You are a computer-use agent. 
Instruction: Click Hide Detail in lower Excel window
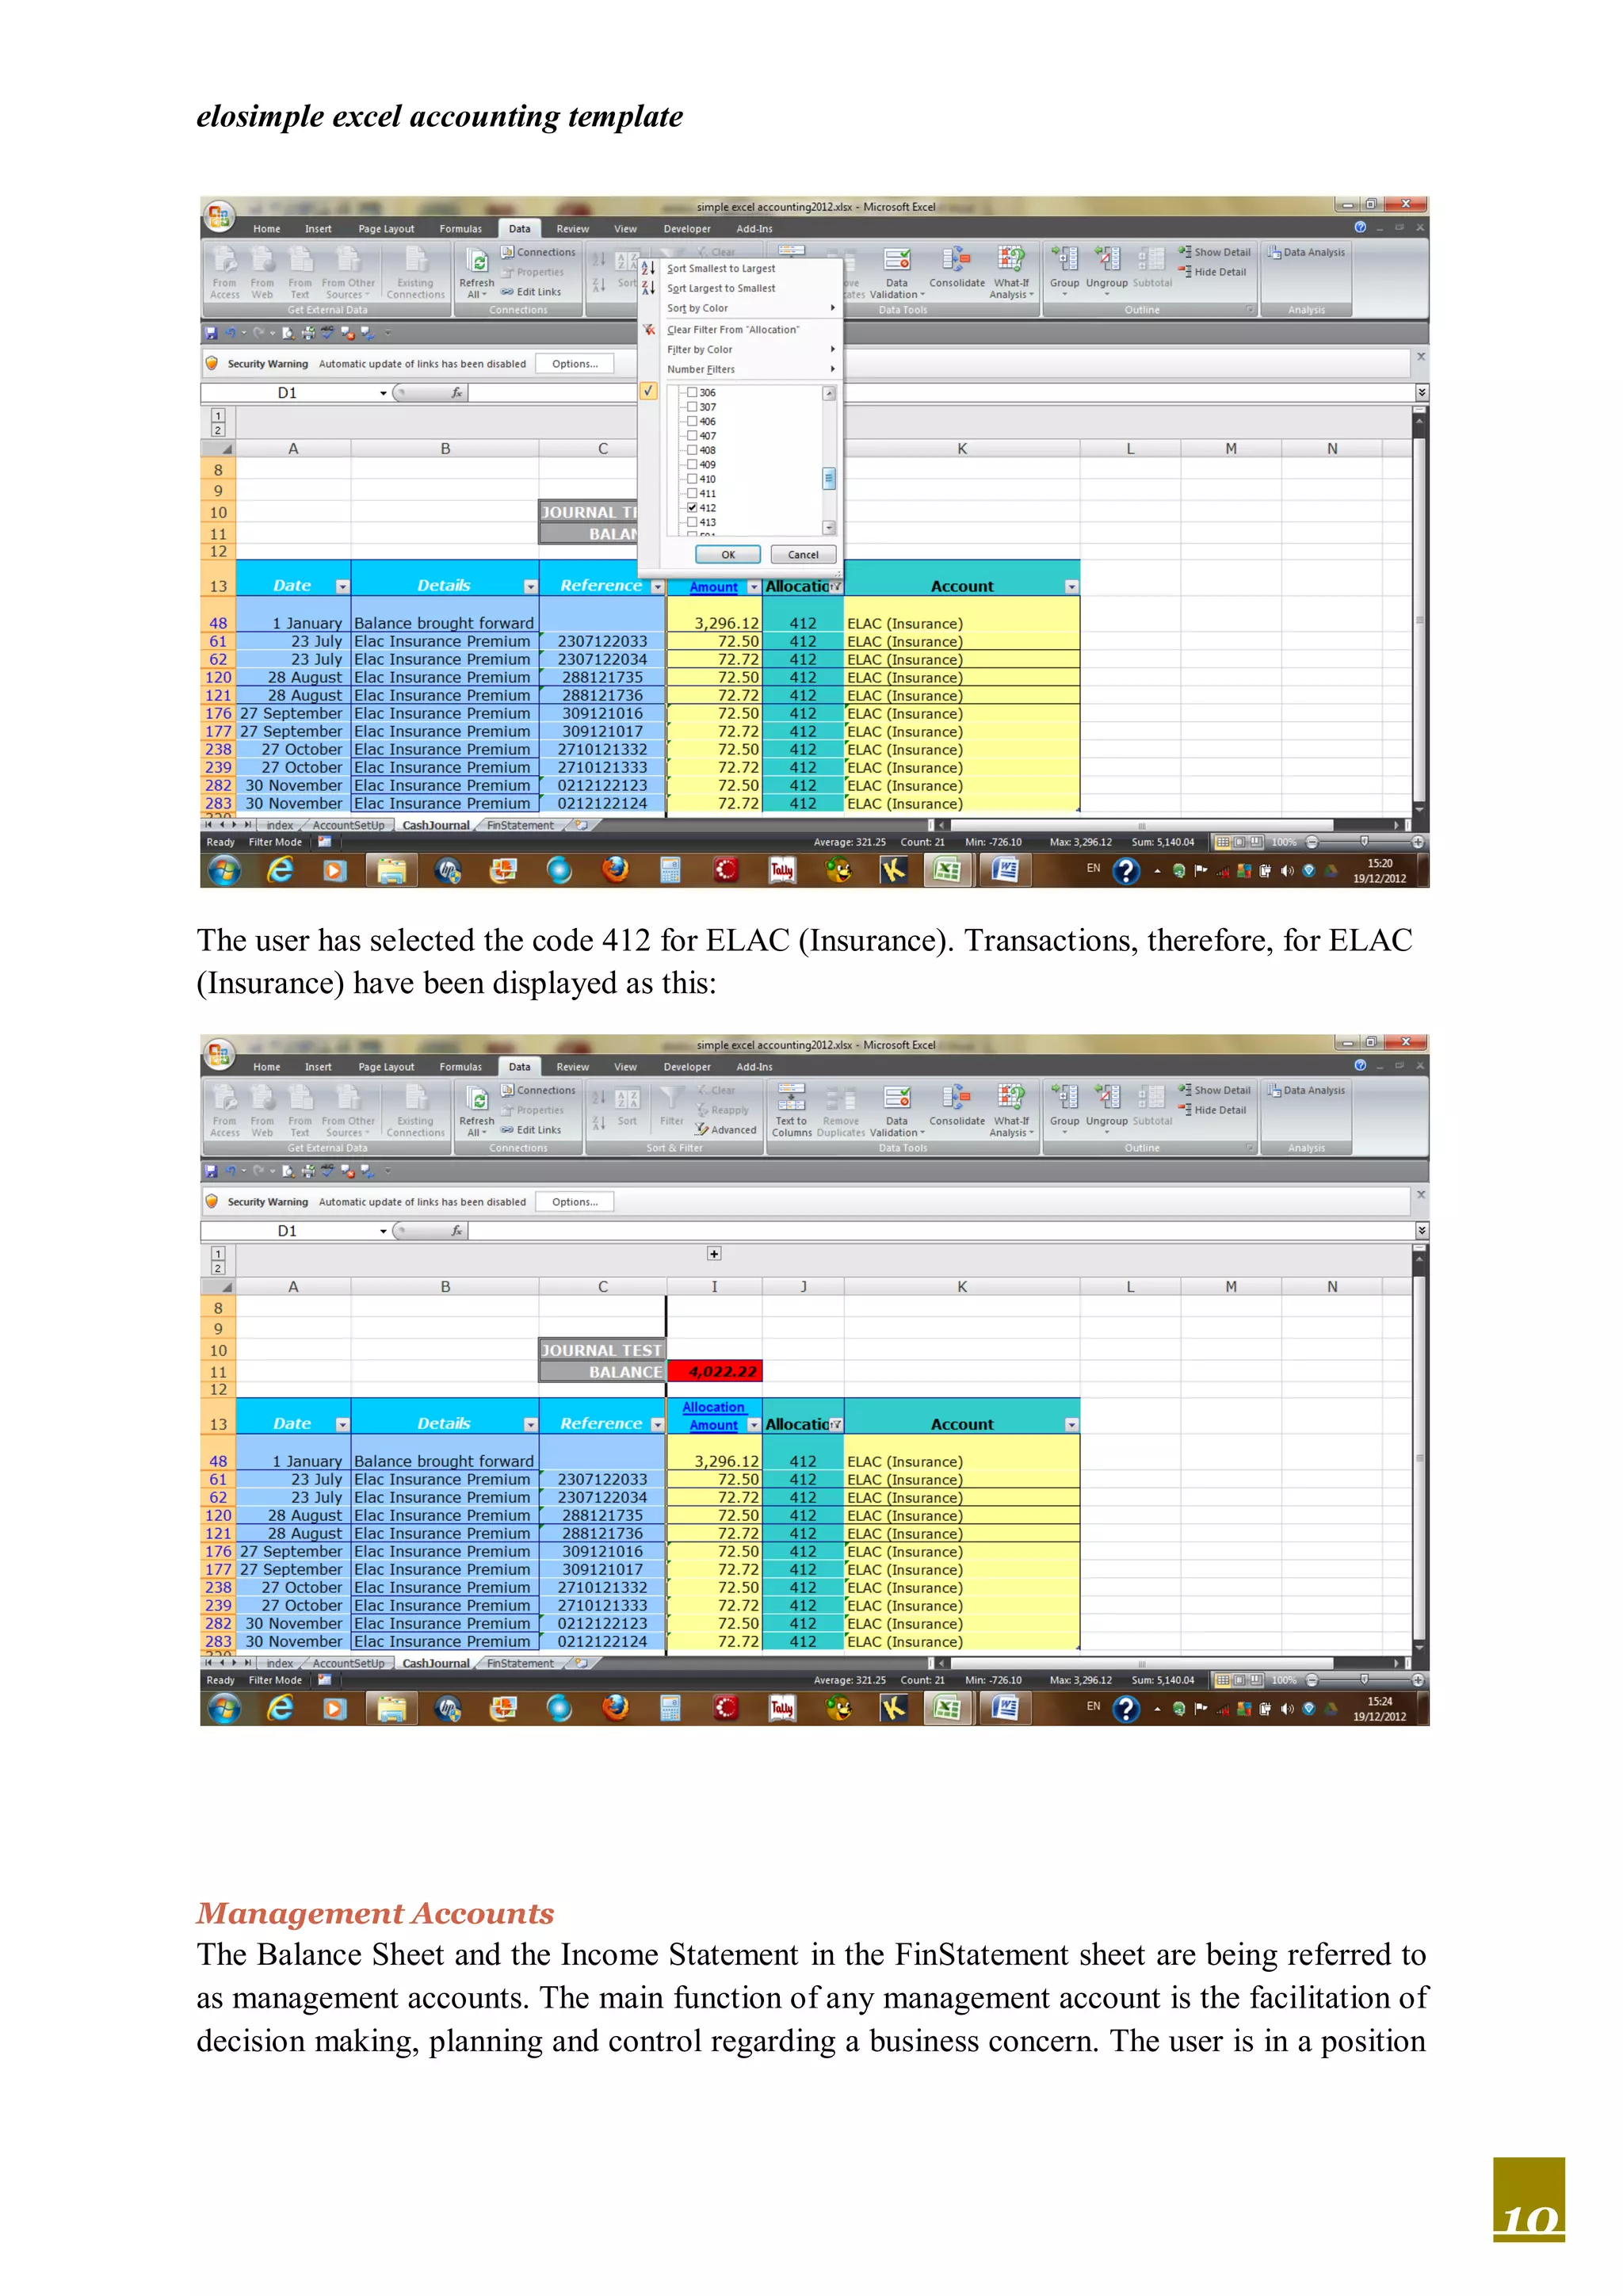[1212, 1110]
